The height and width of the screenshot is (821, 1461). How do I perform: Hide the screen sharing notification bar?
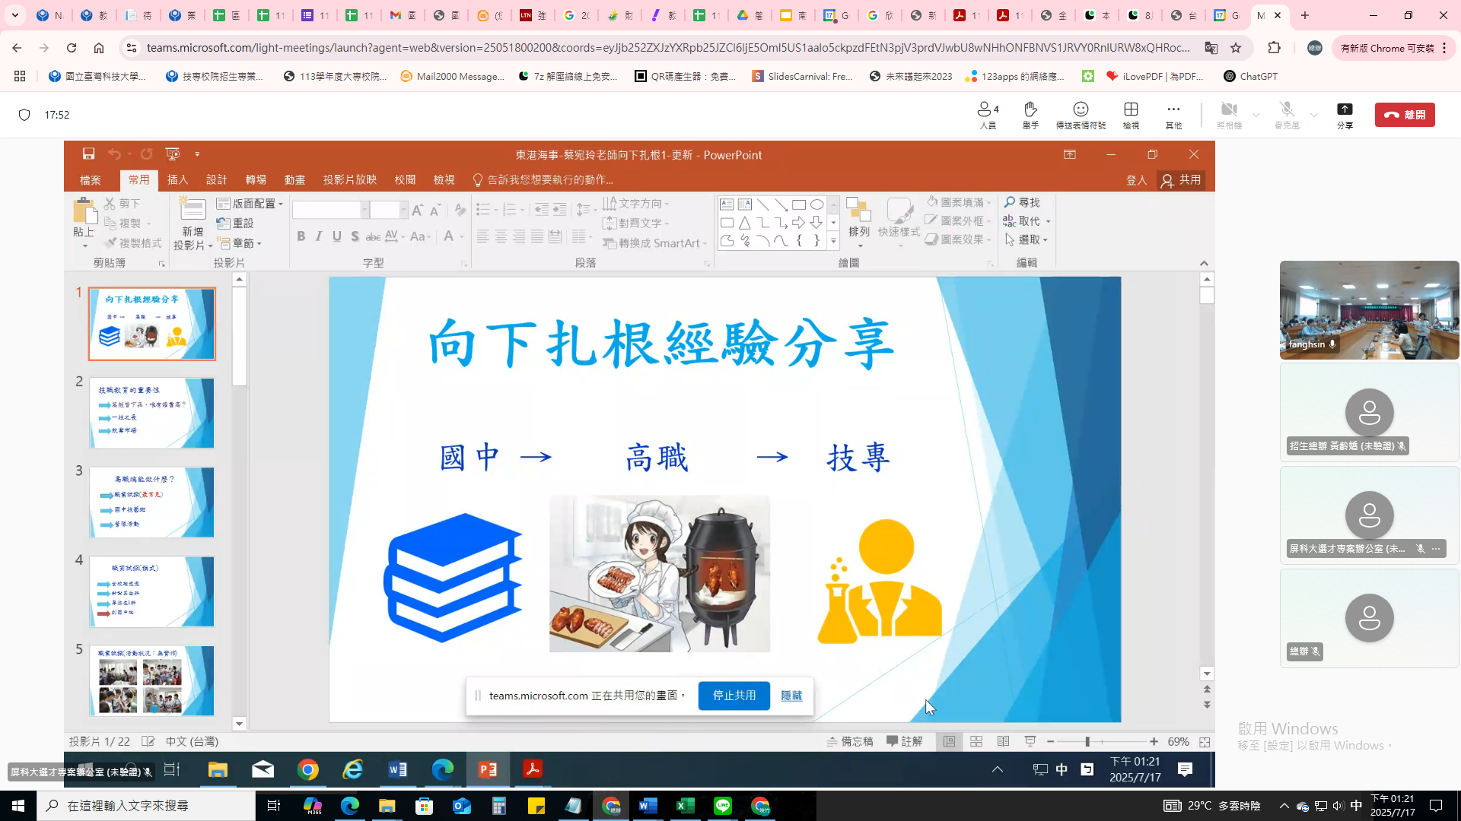791,696
